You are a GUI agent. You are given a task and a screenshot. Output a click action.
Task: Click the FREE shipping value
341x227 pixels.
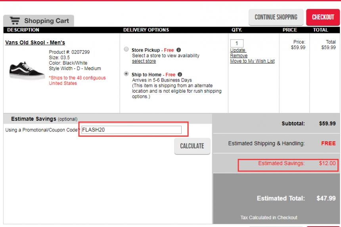tap(328, 143)
